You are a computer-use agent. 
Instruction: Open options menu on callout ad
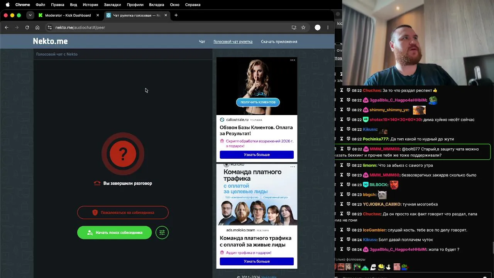pyautogui.click(x=293, y=60)
